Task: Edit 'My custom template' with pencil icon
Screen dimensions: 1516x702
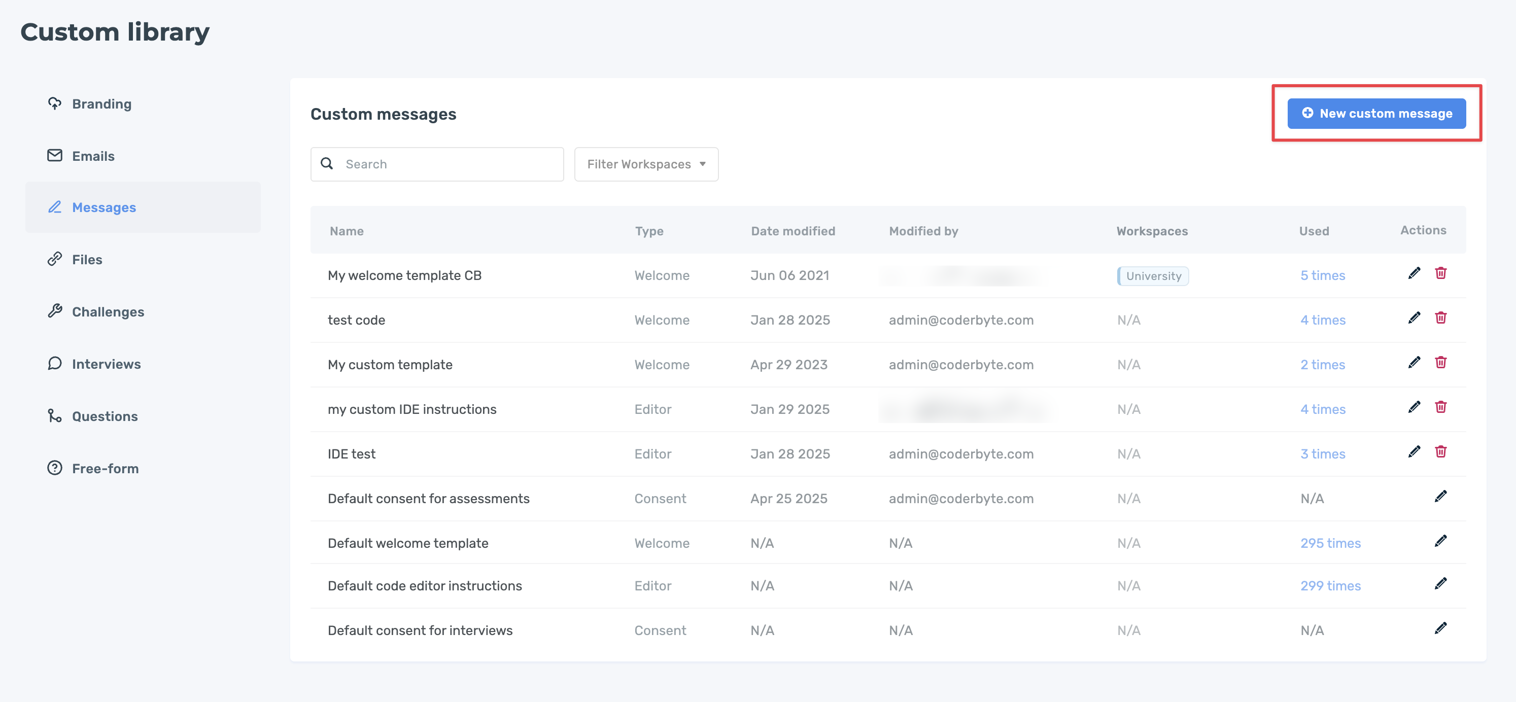Action: point(1414,363)
